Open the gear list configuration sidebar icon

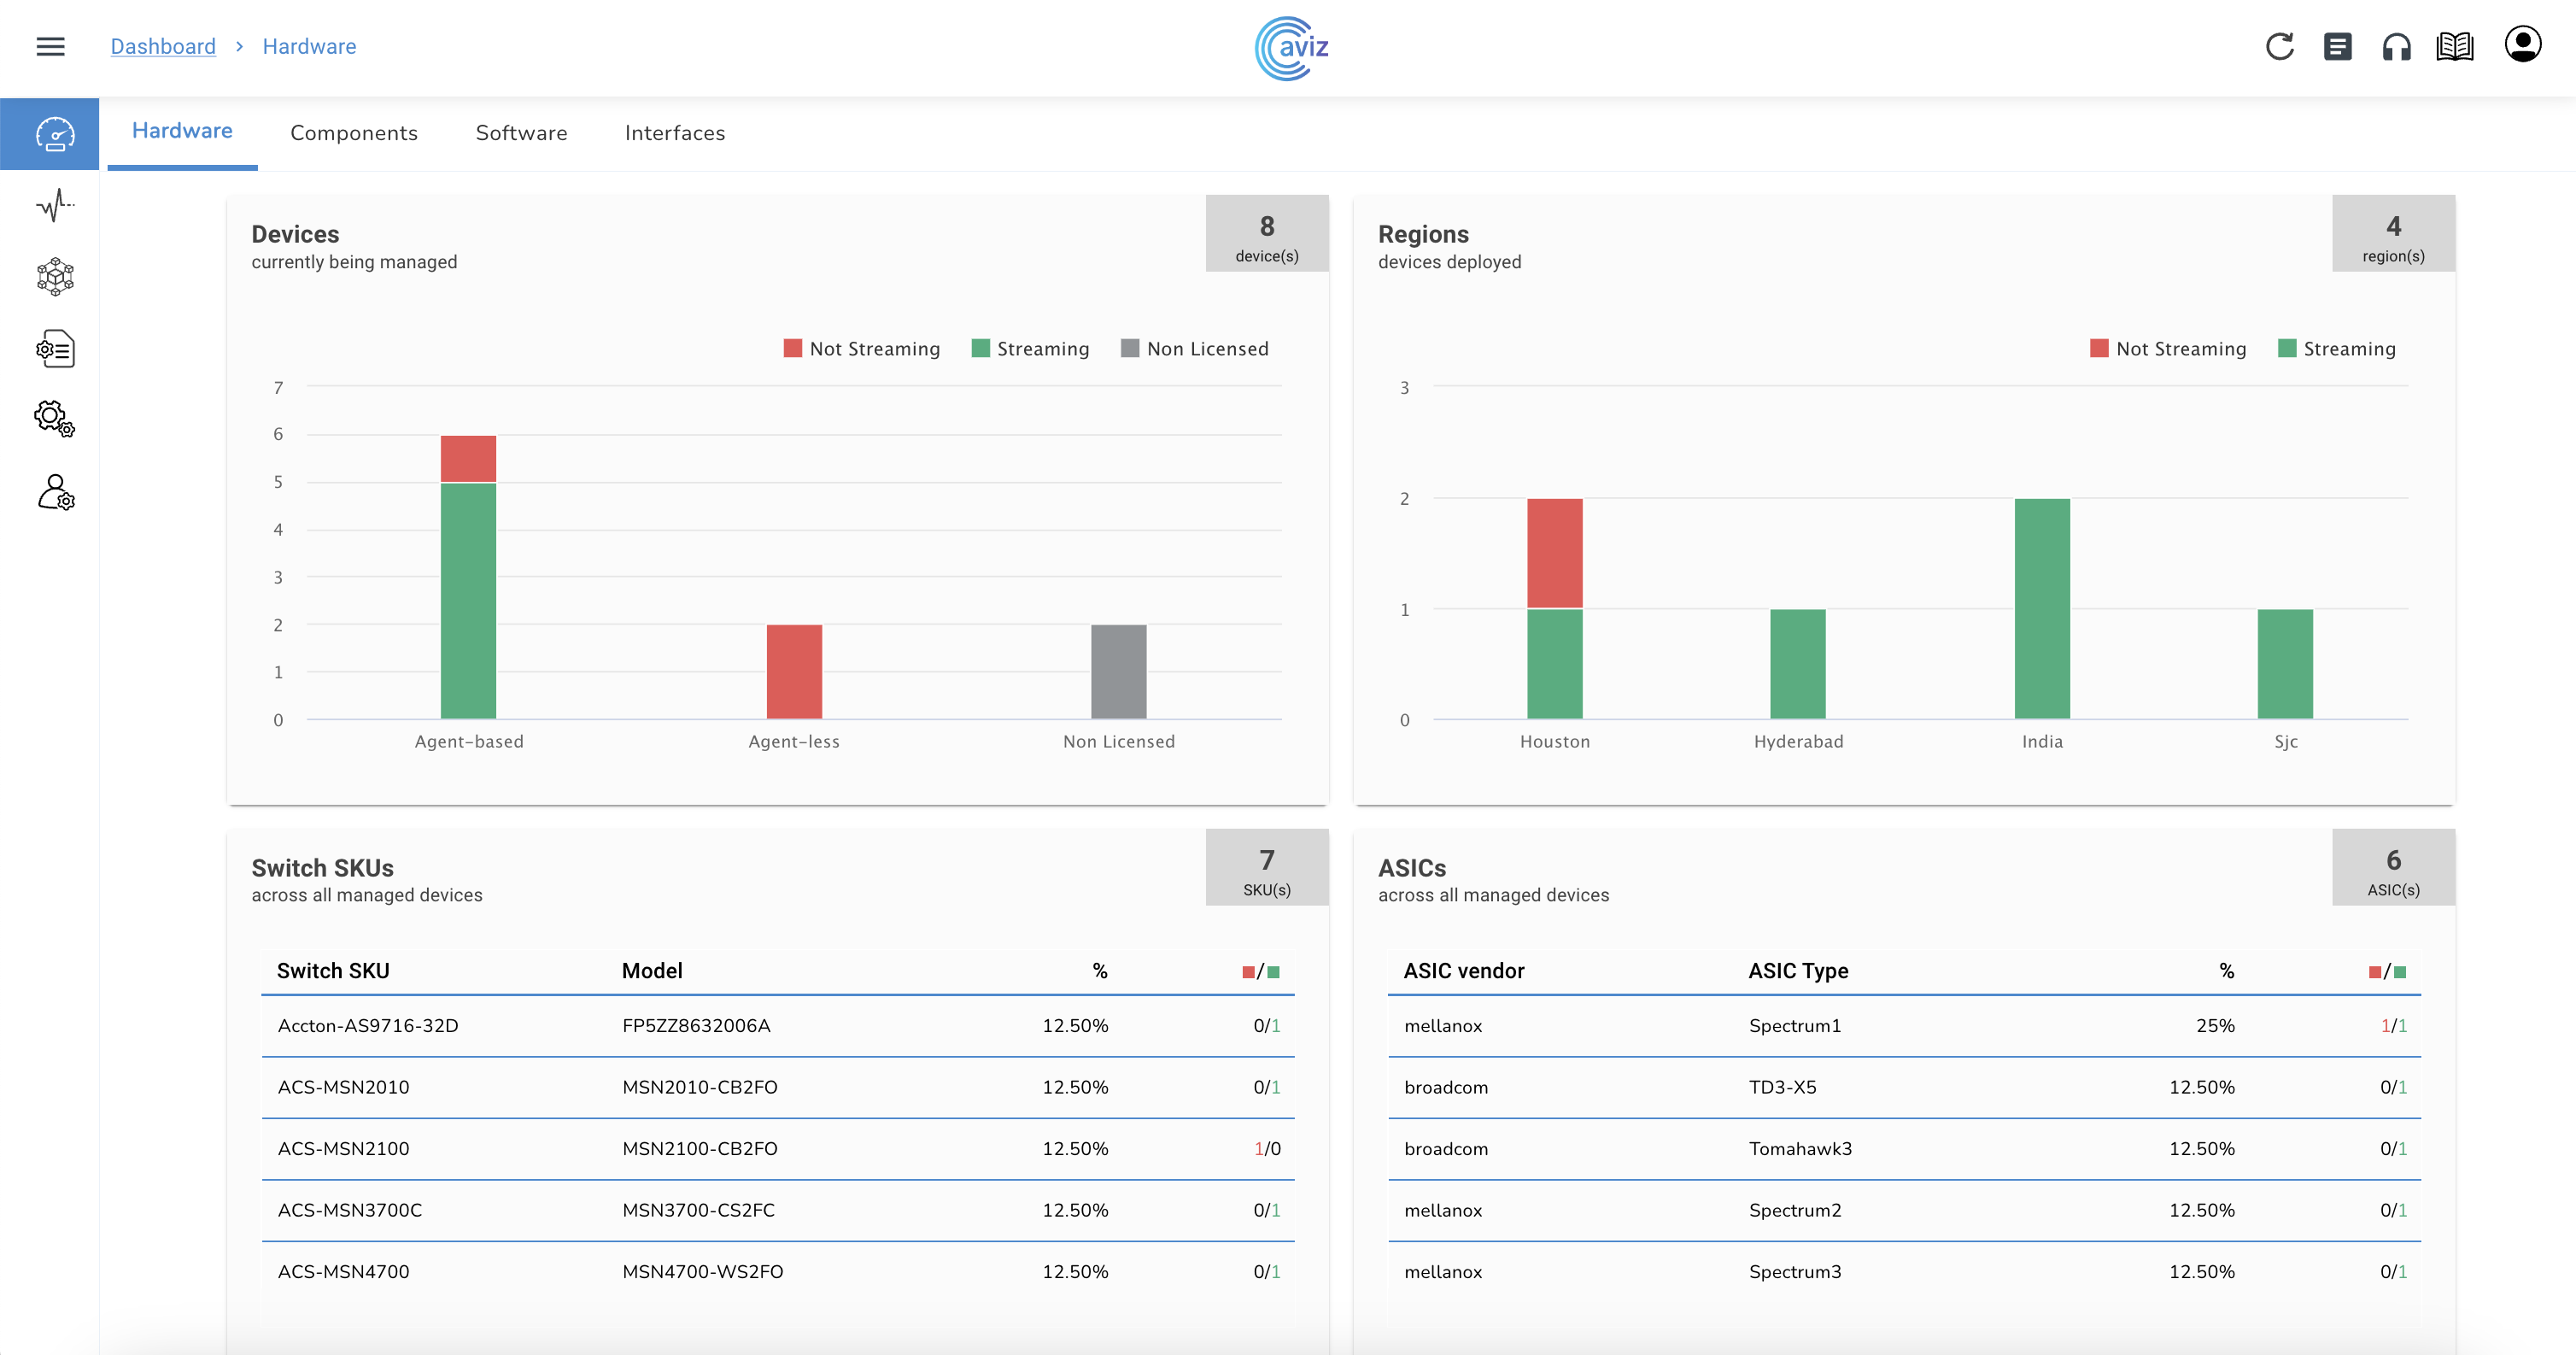[55, 349]
